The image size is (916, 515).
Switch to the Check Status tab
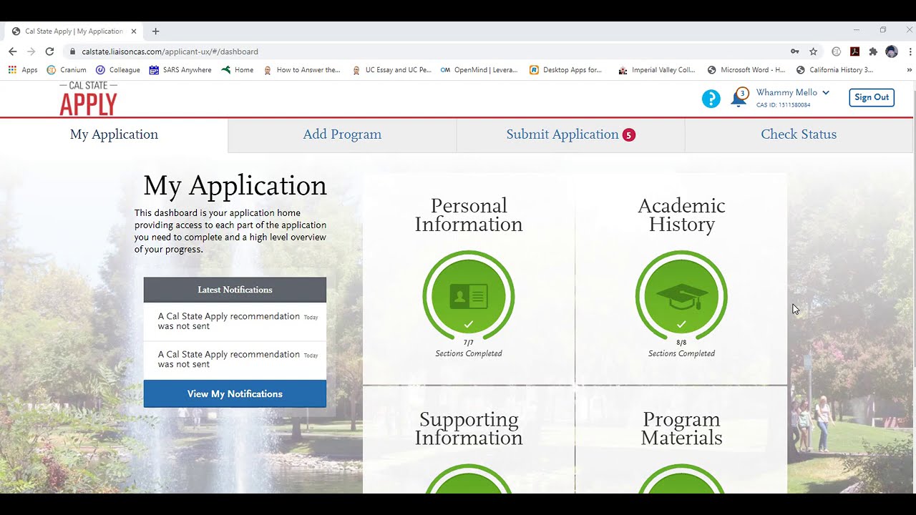(799, 134)
